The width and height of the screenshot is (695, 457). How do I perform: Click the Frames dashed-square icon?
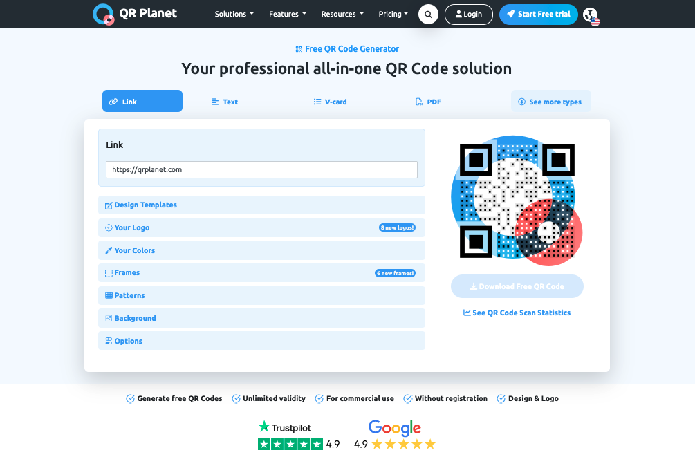point(109,273)
